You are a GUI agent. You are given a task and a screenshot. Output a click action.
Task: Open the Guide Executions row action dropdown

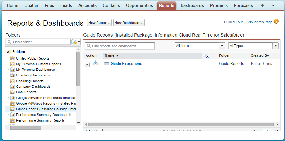click(87, 65)
